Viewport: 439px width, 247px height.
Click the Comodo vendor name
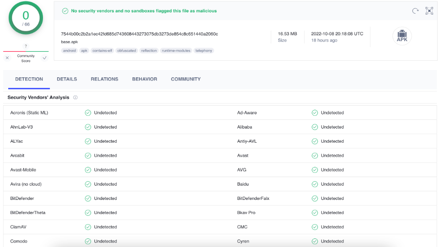[x=19, y=242]
